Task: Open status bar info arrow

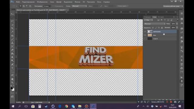Action: pyautogui.click(x=49, y=102)
